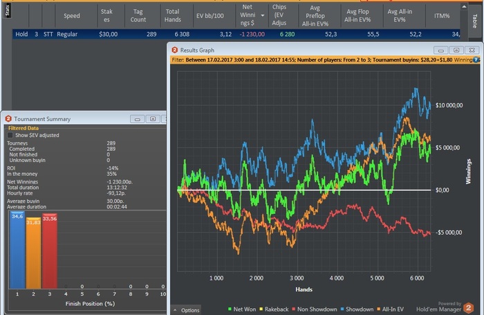
Task: Sort by the Speed column header
Action: pos(72,16)
